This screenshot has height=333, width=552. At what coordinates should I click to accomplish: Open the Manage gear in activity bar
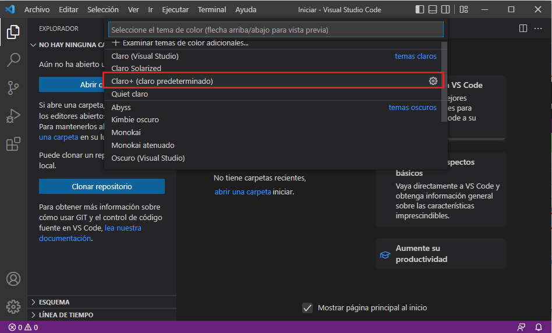pyautogui.click(x=13, y=307)
